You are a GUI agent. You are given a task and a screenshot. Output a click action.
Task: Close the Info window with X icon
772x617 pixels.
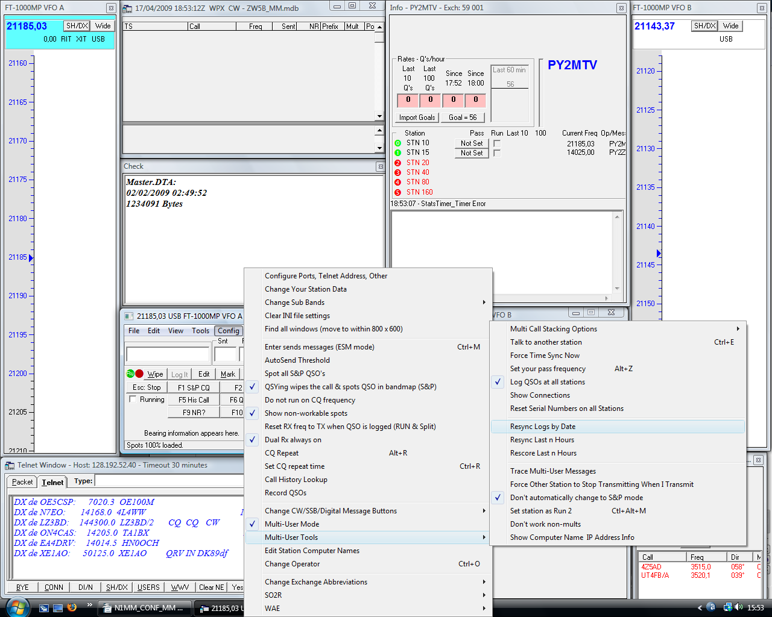coord(621,8)
